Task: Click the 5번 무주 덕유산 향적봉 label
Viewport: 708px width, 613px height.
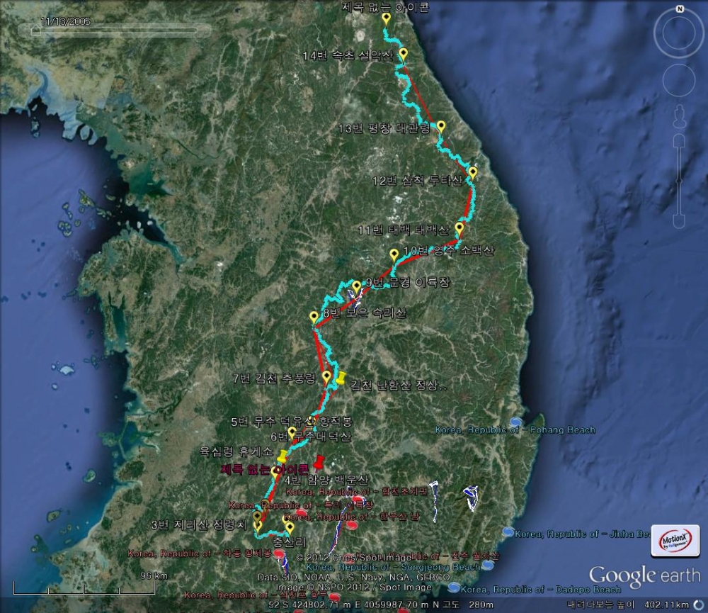Action: coord(291,422)
